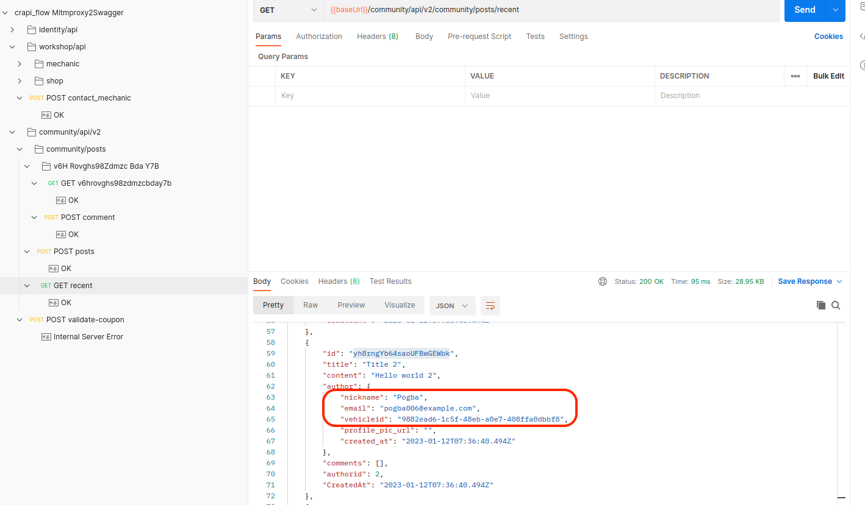The height and width of the screenshot is (505, 865).
Task: Click the Key input field in params
Action: click(x=370, y=96)
